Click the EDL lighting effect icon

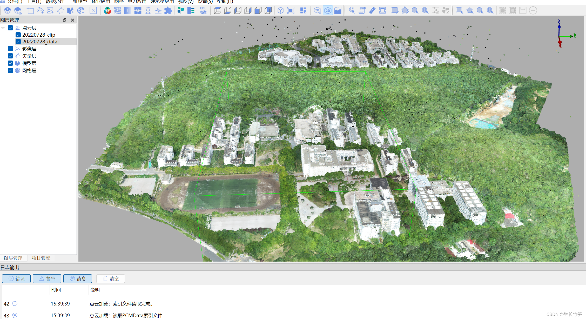203,11
